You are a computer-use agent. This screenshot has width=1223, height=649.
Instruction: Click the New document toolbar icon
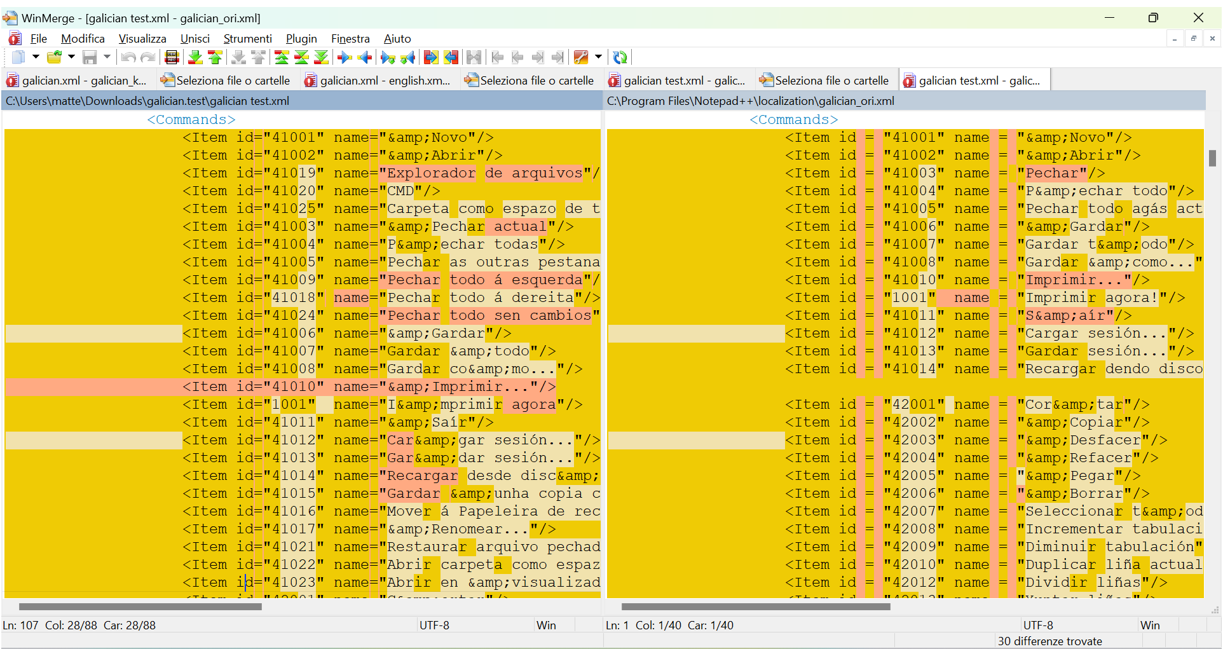click(x=18, y=57)
